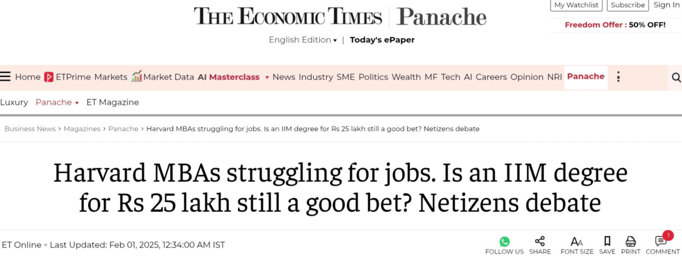This screenshot has width=682, height=258.
Task: Click the ETPrime logo icon
Action: (49, 77)
